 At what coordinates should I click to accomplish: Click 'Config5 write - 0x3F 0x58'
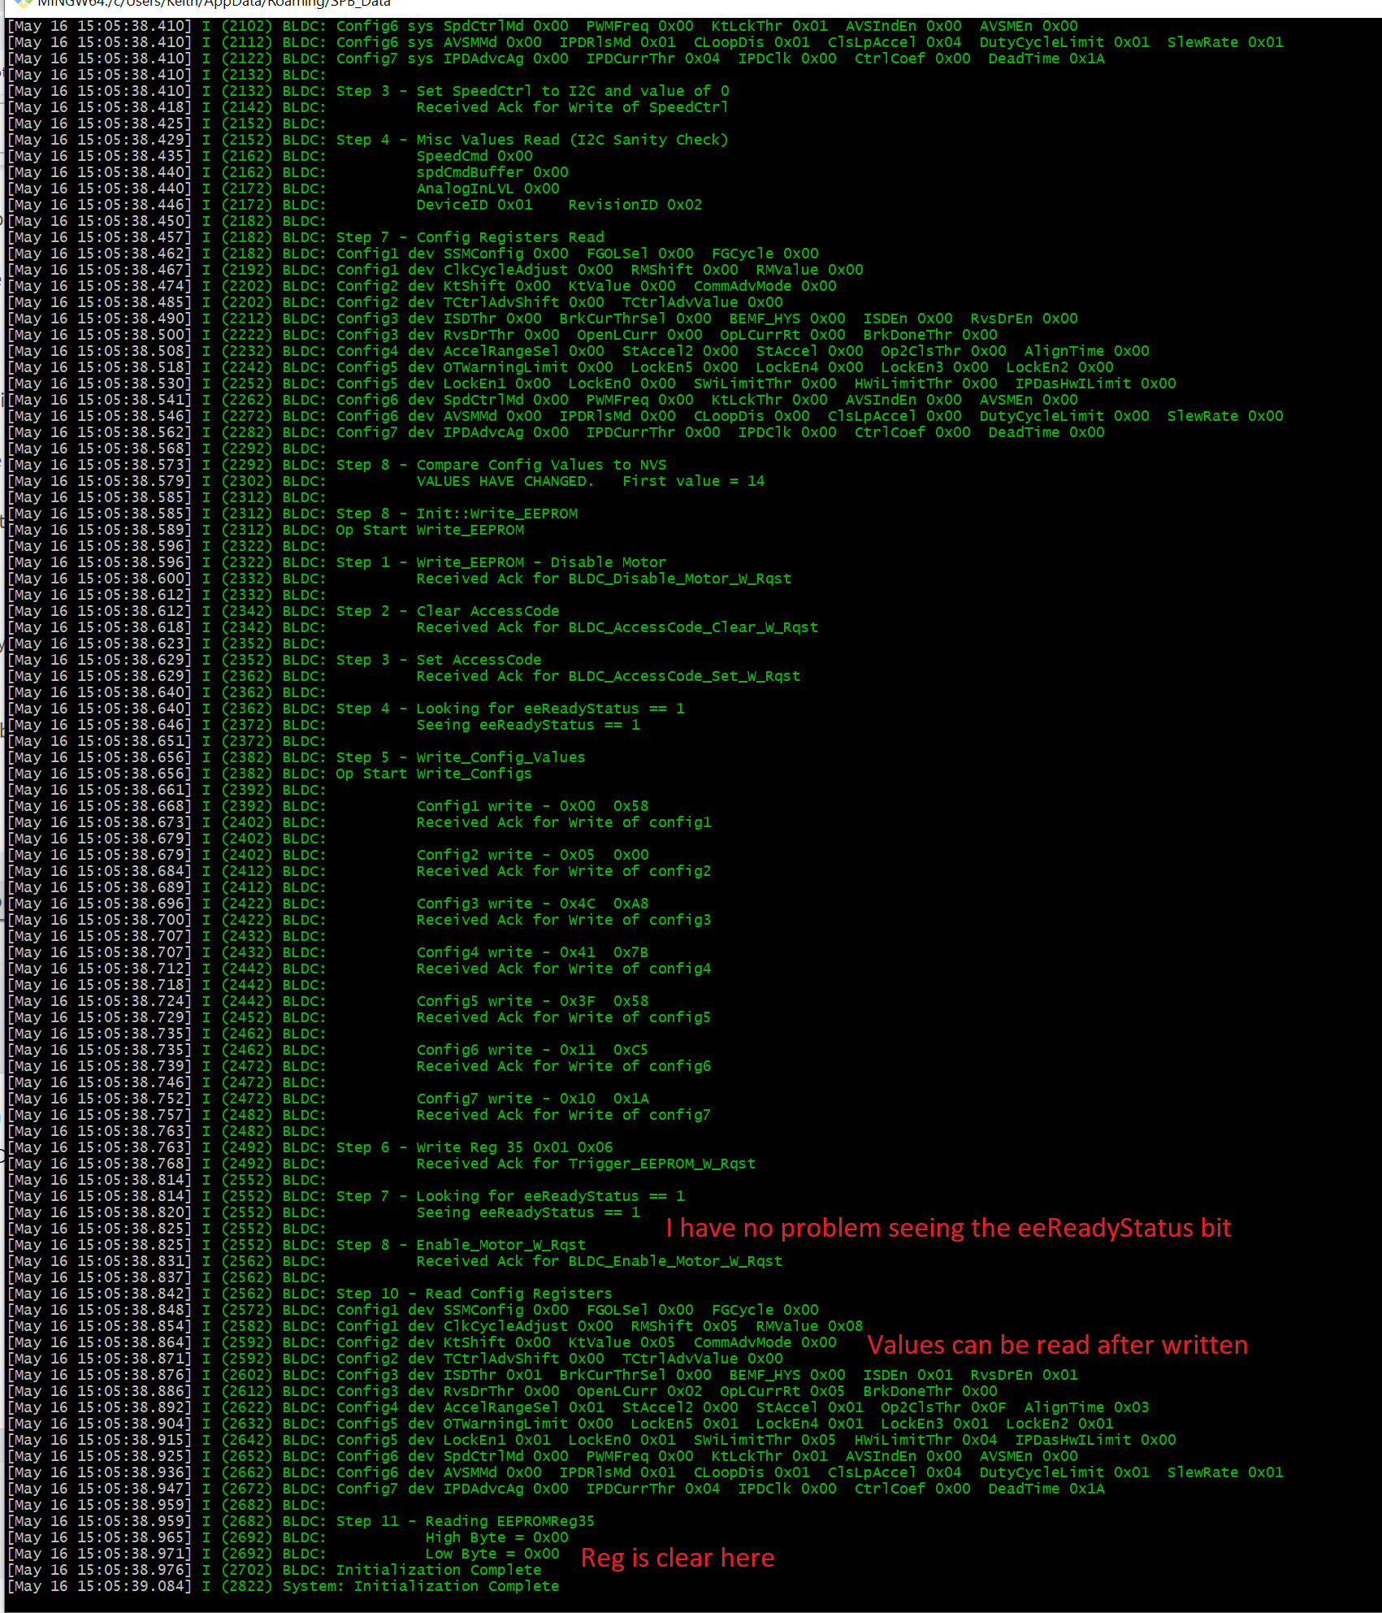point(532,1001)
